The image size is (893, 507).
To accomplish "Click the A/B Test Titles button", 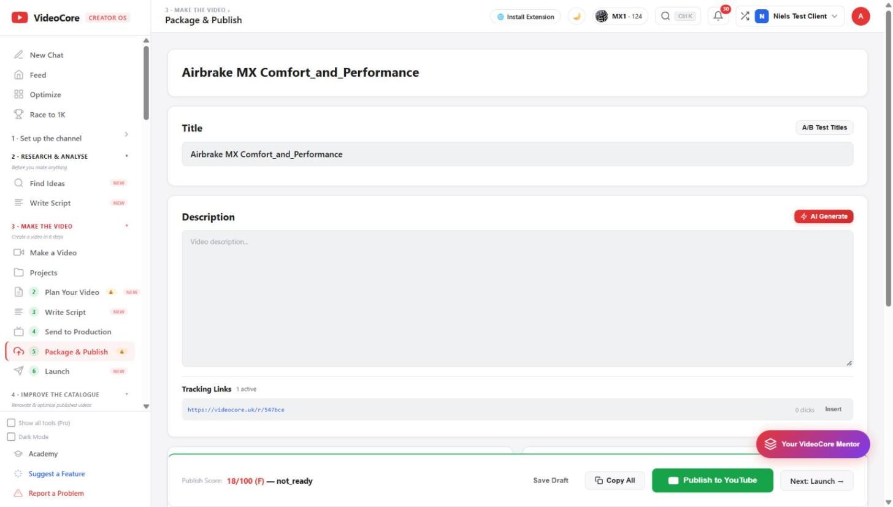I will 824,128.
